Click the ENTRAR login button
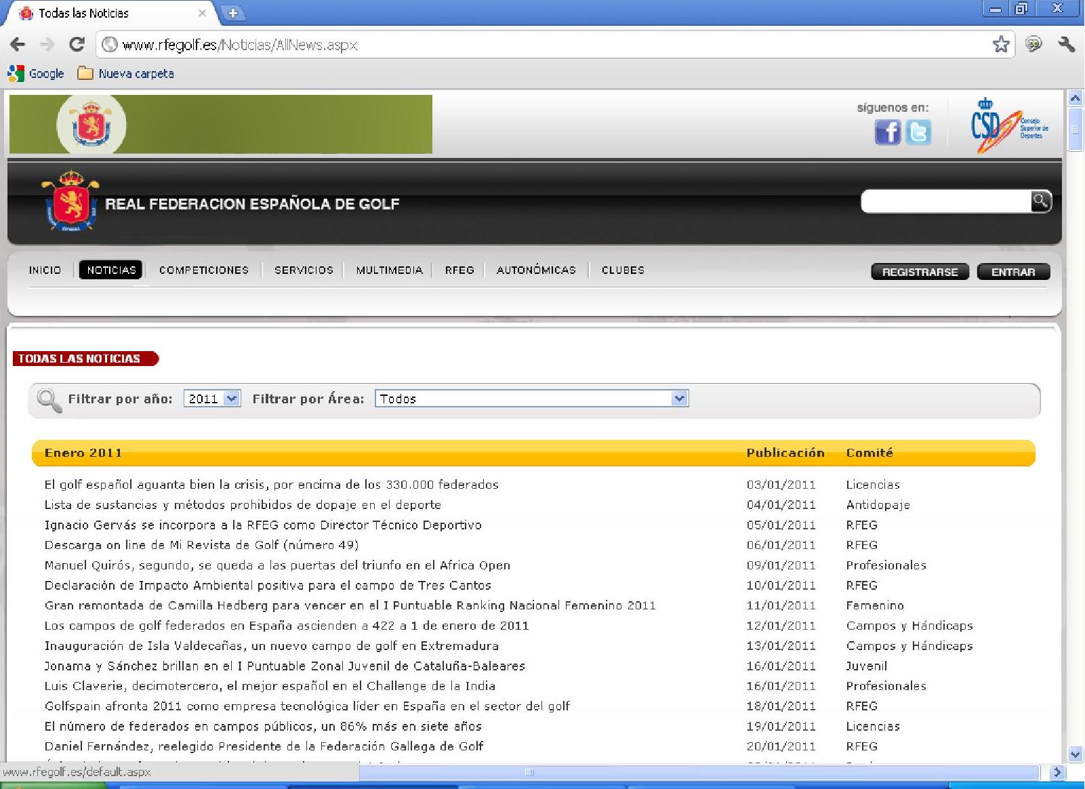The image size is (1085, 789). tap(1013, 272)
